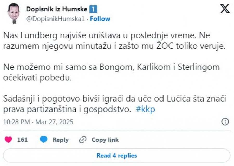Follow the DopisnikHumska1 account
The height and width of the screenshot is (166, 234).
(100, 19)
